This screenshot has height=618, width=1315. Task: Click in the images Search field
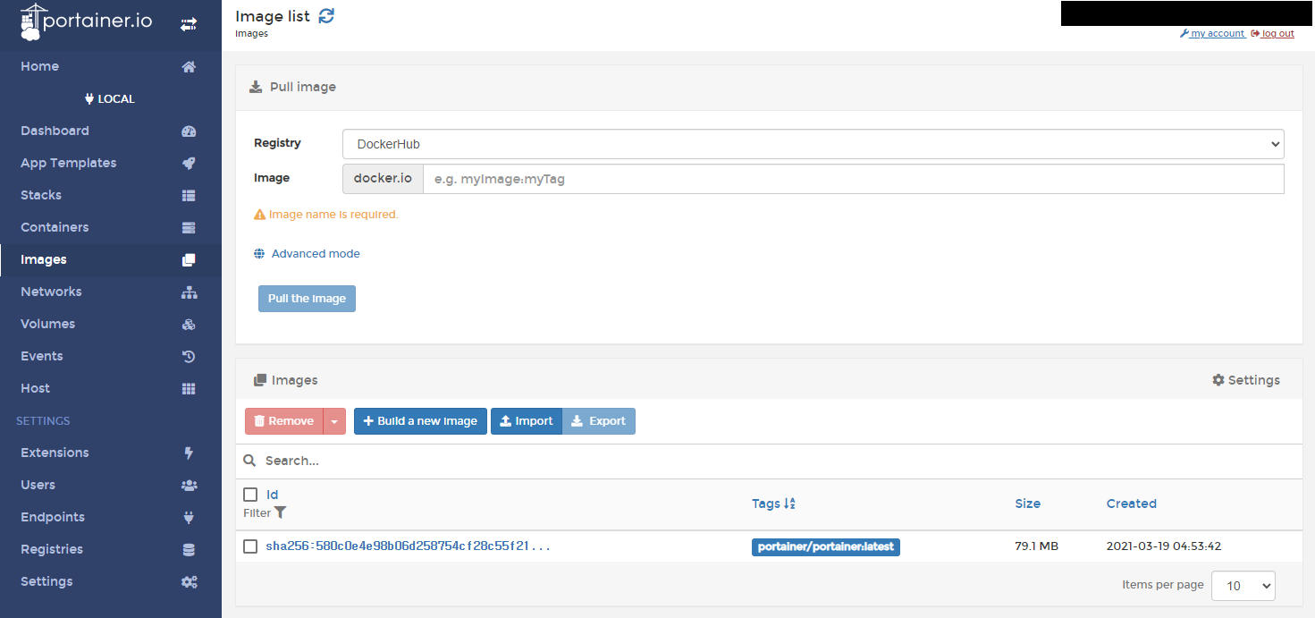point(778,461)
